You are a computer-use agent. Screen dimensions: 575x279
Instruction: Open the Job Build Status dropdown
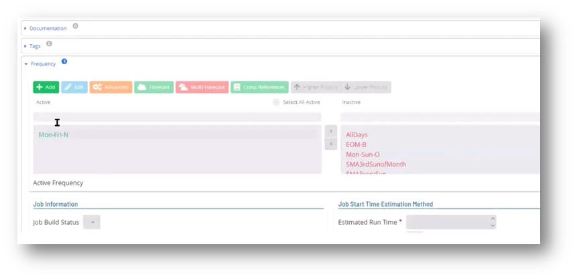[x=92, y=222]
